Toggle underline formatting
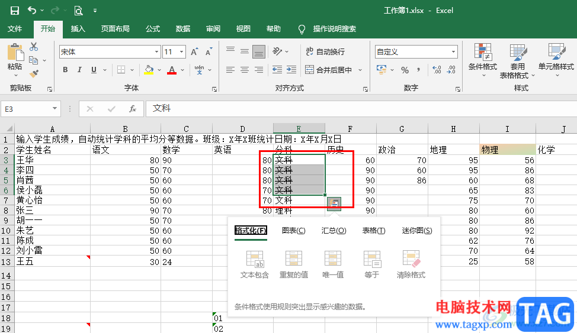The height and width of the screenshot is (333, 577). pos(94,70)
